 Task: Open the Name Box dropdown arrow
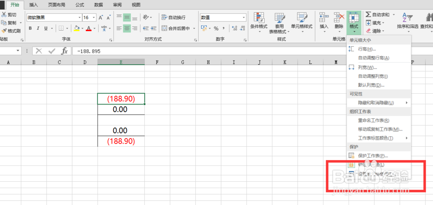pyautogui.click(x=18, y=51)
